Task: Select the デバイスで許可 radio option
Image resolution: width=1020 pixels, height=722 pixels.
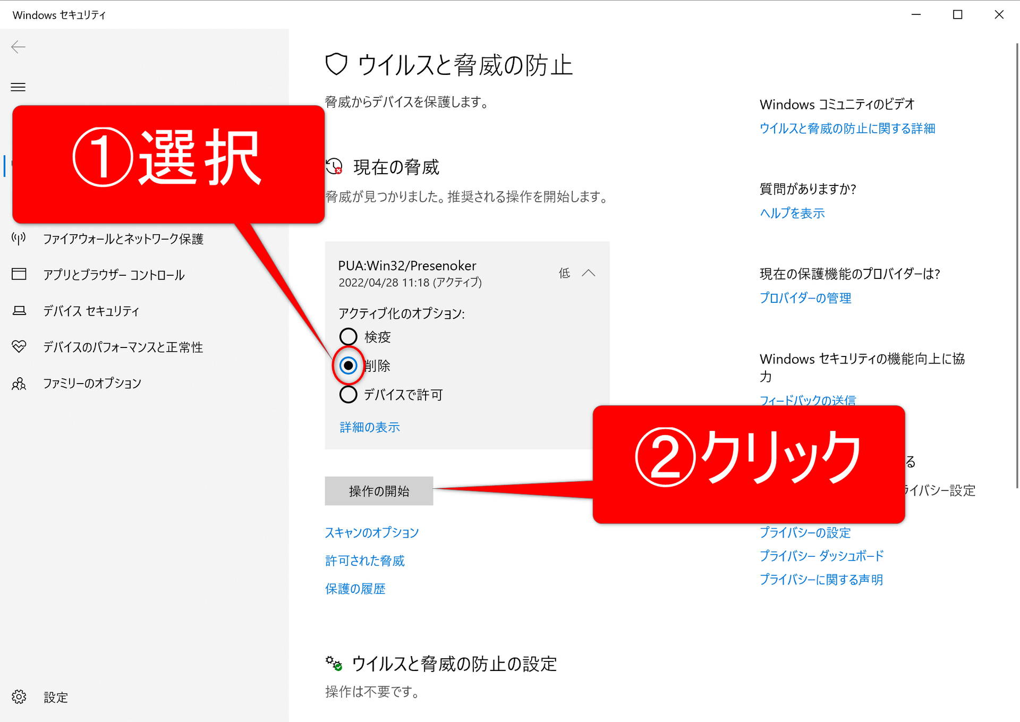Action: point(348,394)
